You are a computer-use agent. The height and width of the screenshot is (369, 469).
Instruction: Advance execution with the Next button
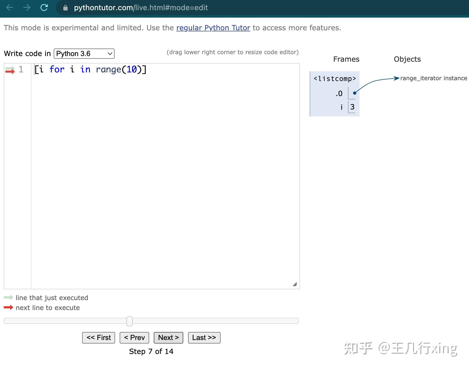tap(168, 338)
